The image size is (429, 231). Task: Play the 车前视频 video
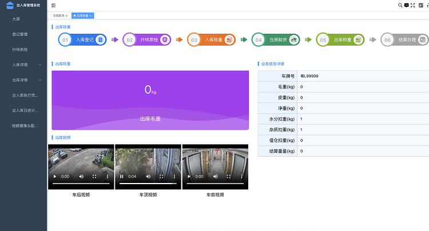tap(189, 177)
